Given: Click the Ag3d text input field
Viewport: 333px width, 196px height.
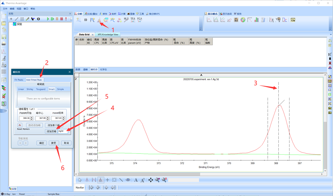Looking at the screenshot, I should (64, 131).
